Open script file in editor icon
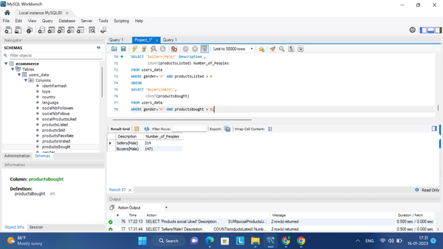Image resolution: width=443 pixels, height=249 pixels. pyautogui.click(x=114, y=49)
